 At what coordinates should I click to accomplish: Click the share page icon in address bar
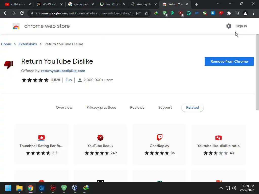(138, 13)
